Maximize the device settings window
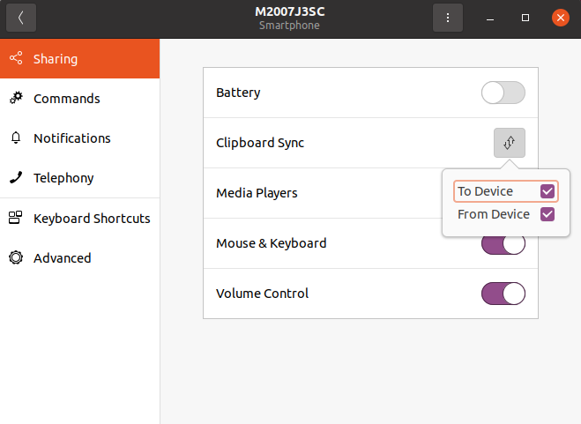Viewport: 581px width, 424px height. (525, 18)
